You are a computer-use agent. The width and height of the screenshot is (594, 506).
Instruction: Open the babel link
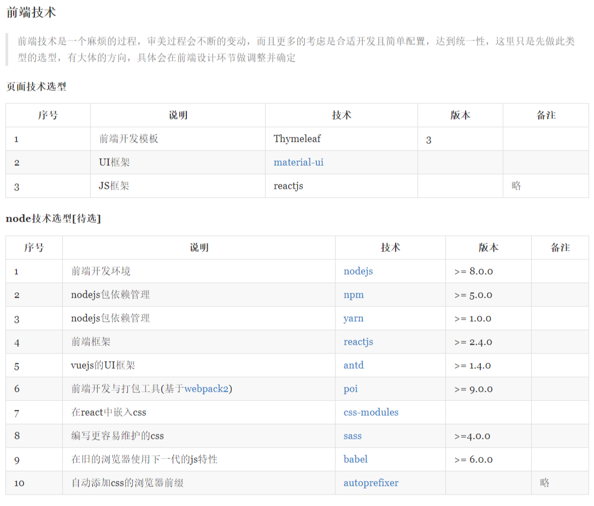[355, 460]
